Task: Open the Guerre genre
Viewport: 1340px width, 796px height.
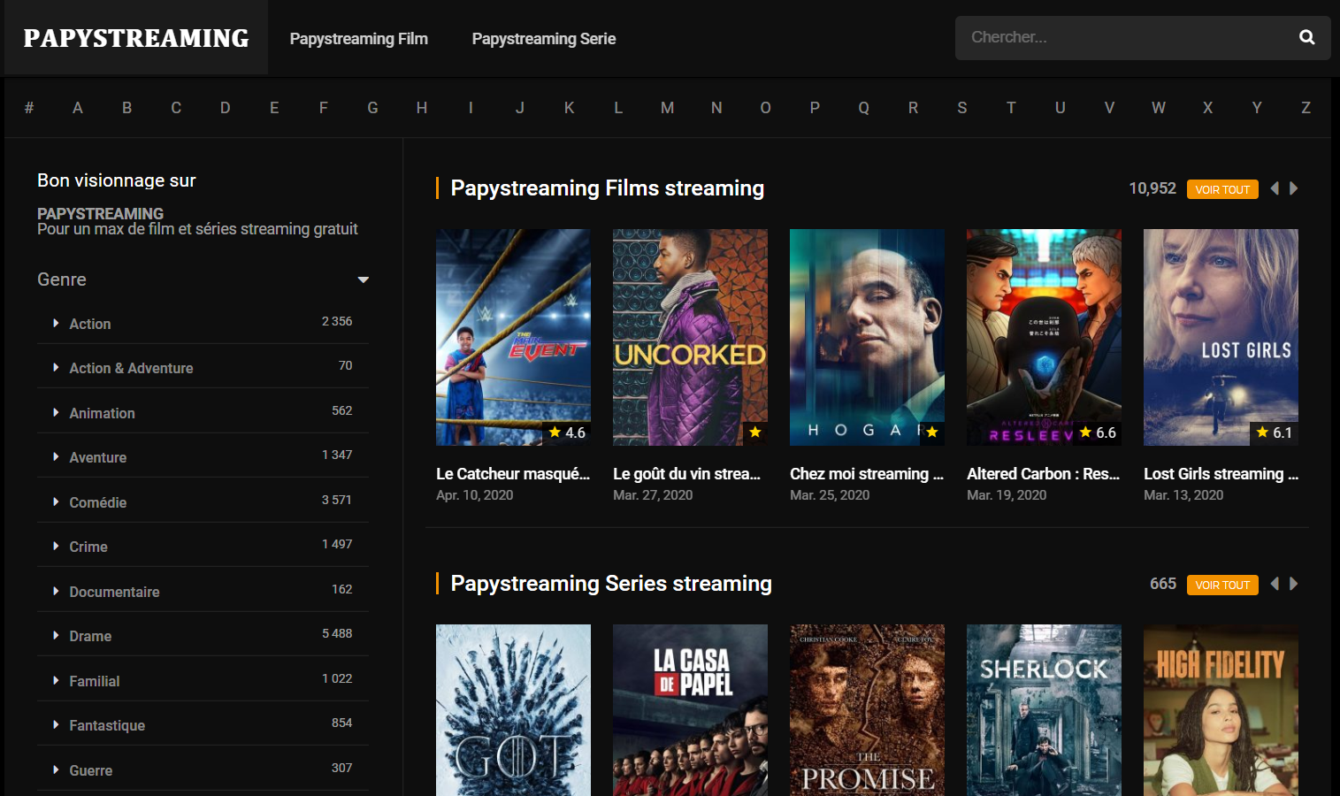Action: (91, 770)
